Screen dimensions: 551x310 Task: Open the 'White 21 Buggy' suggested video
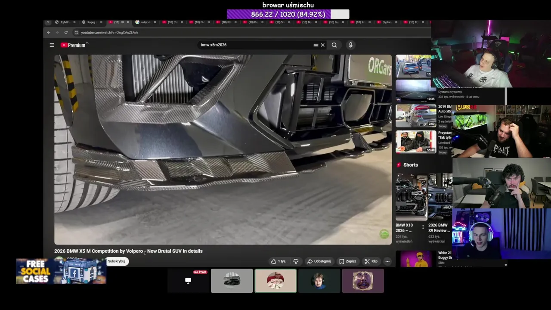(x=415, y=259)
